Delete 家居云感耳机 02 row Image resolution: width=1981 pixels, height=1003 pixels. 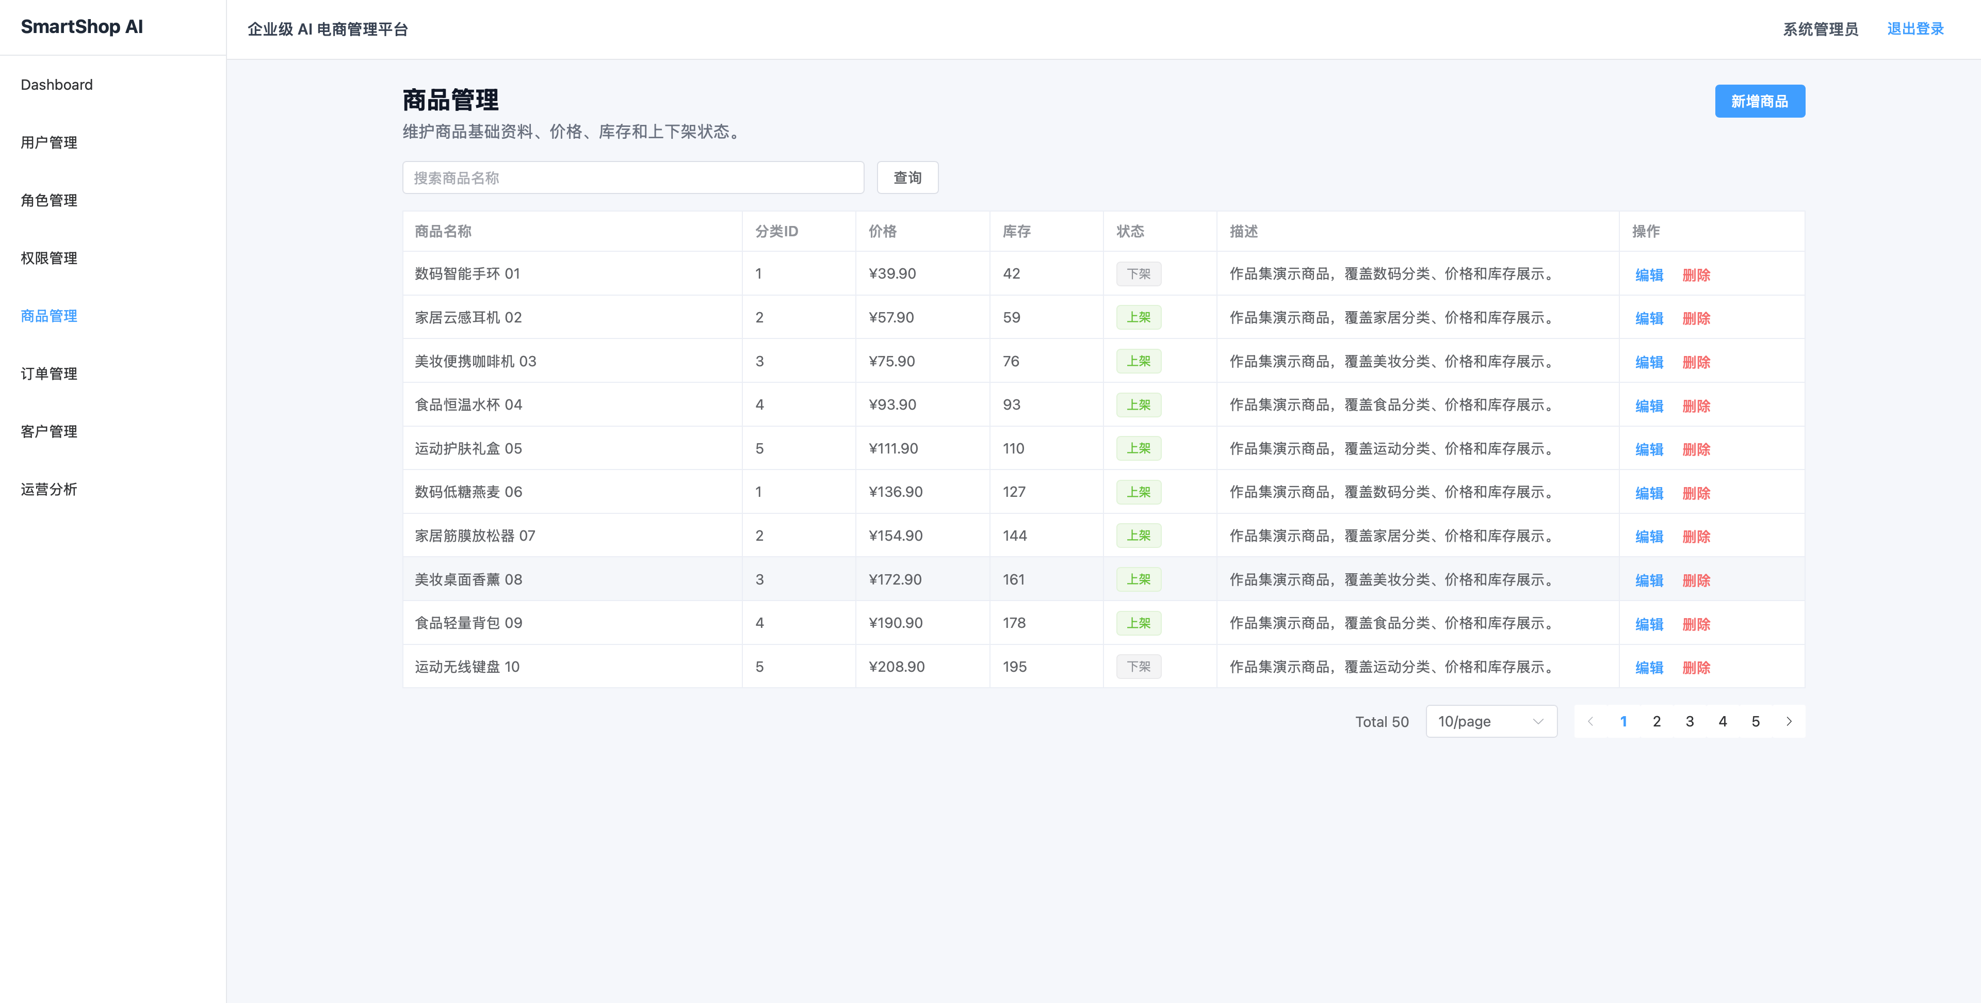tap(1696, 318)
